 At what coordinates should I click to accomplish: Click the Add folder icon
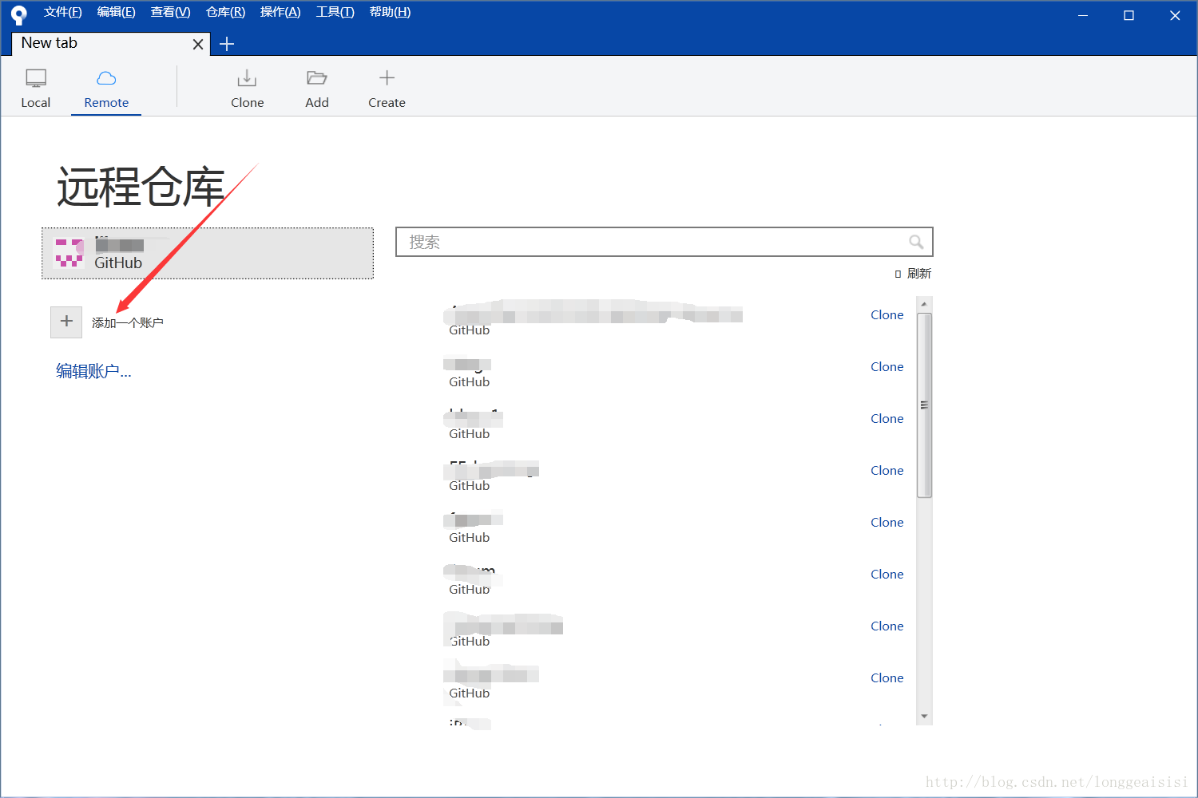(x=317, y=78)
